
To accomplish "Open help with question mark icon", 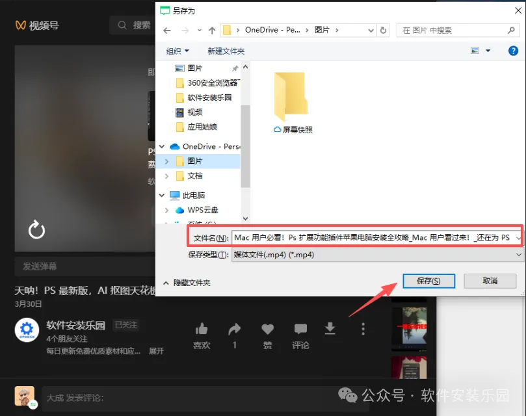I will tap(513, 51).
